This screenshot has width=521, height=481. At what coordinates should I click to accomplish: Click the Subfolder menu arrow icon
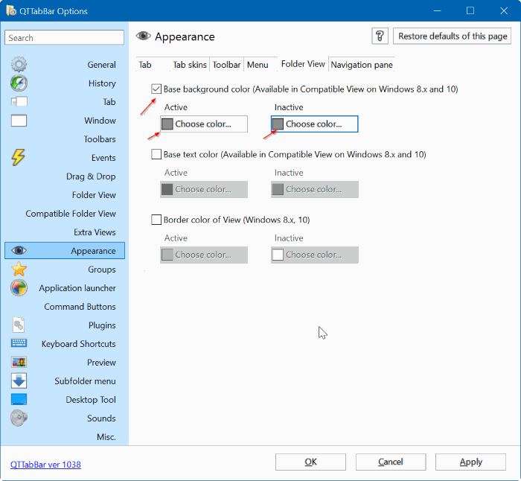(x=19, y=380)
